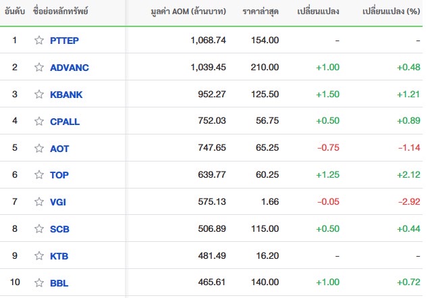
Task: Sort by ราคาล่าสุด column header
Action: point(261,11)
